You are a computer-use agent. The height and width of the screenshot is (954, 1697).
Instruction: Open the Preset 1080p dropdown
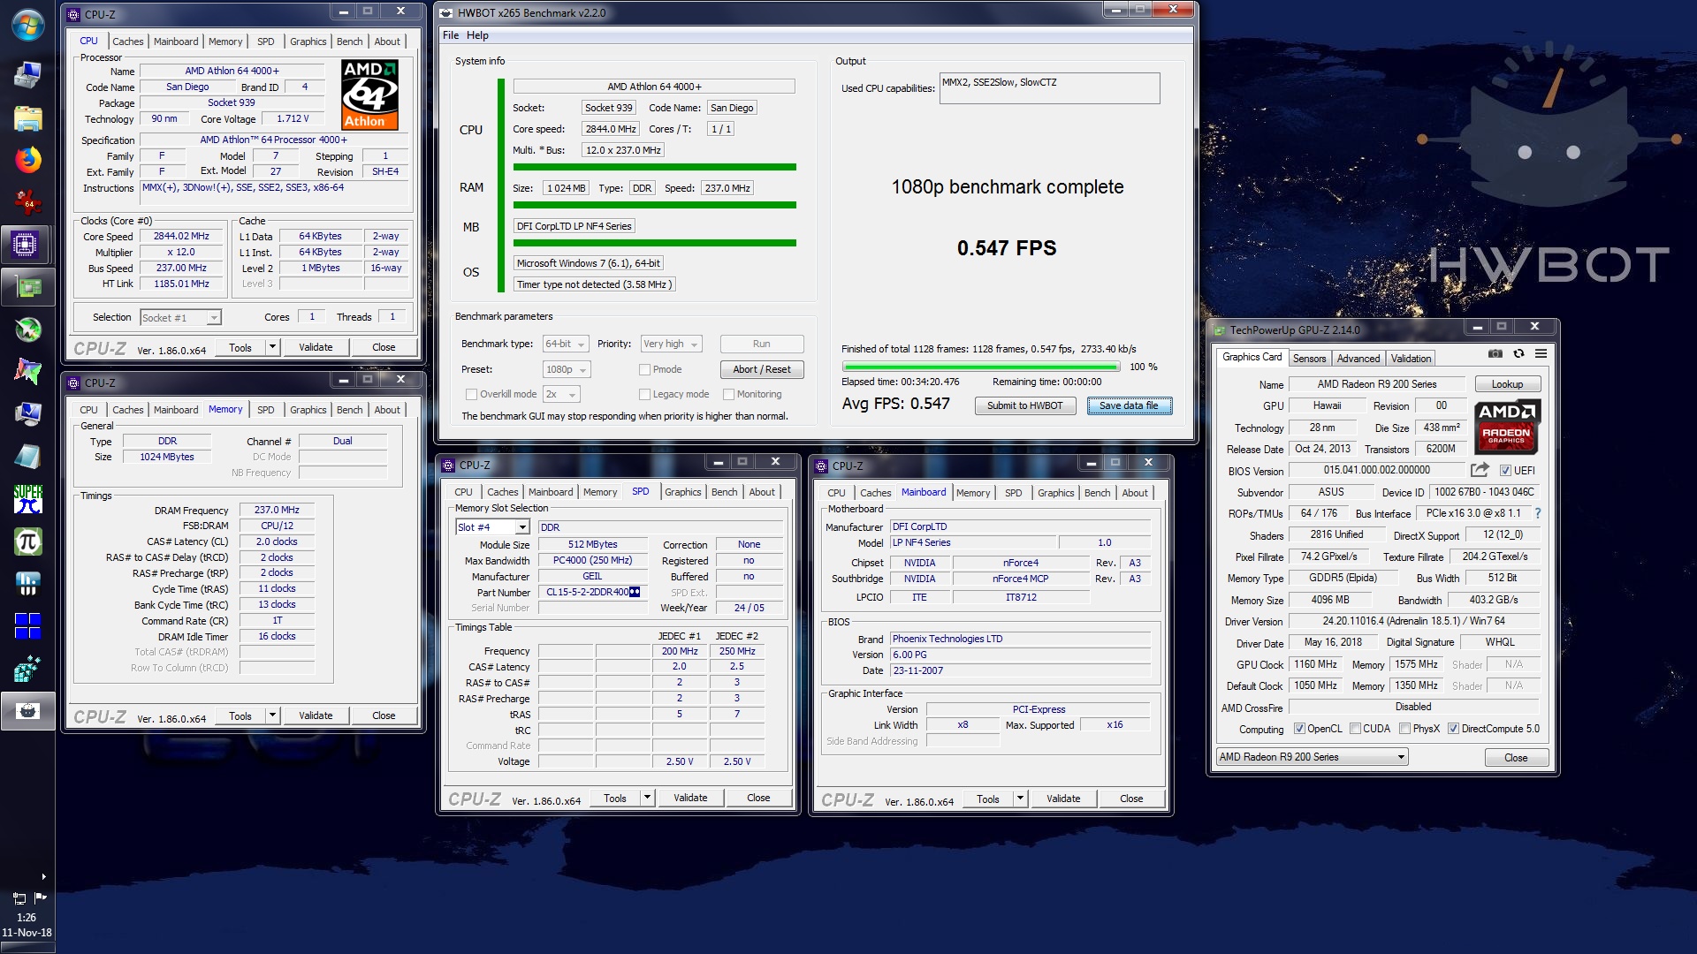point(566,370)
